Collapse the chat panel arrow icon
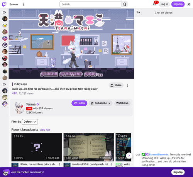Viewport: 193px width, 177px height. coord(138,12)
